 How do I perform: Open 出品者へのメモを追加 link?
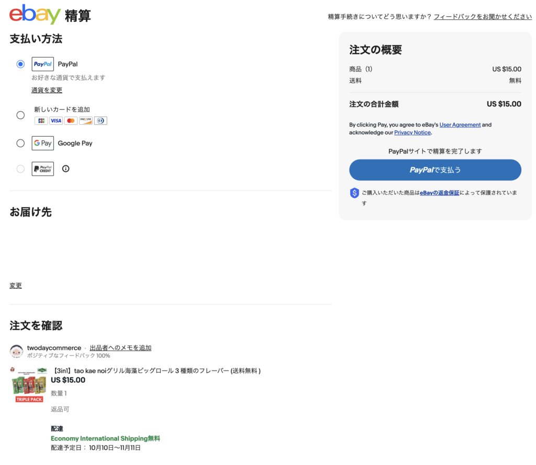tap(120, 348)
